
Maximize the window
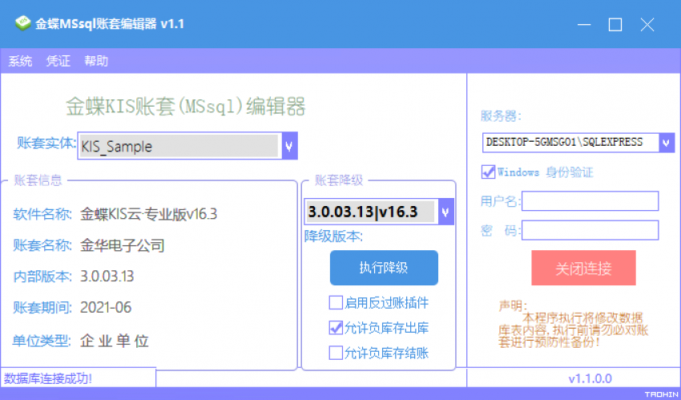click(615, 25)
